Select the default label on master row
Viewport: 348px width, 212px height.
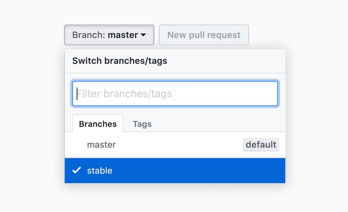click(x=261, y=144)
